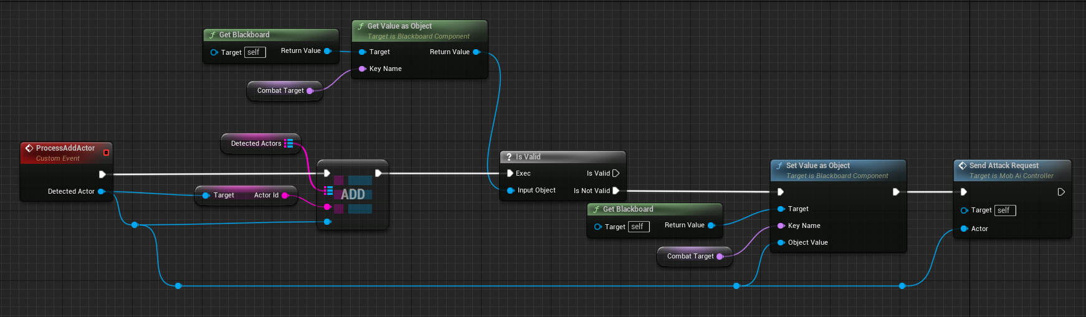Click the Actor Id output pin
This screenshot has height=317, width=1086.
pos(285,196)
